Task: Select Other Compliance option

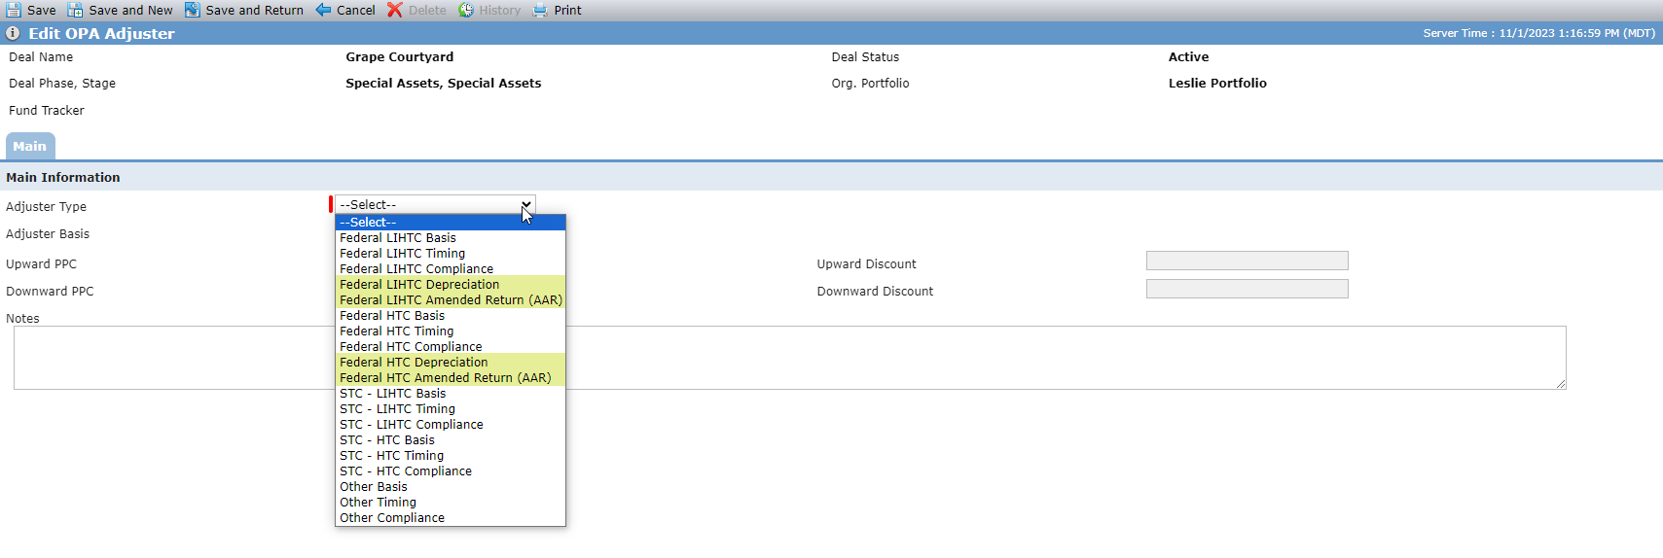Action: click(451, 518)
